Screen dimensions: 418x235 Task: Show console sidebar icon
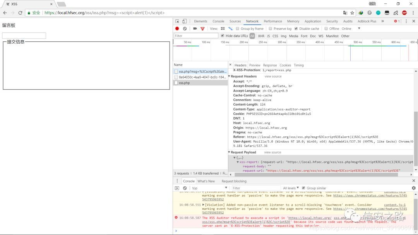(177, 188)
